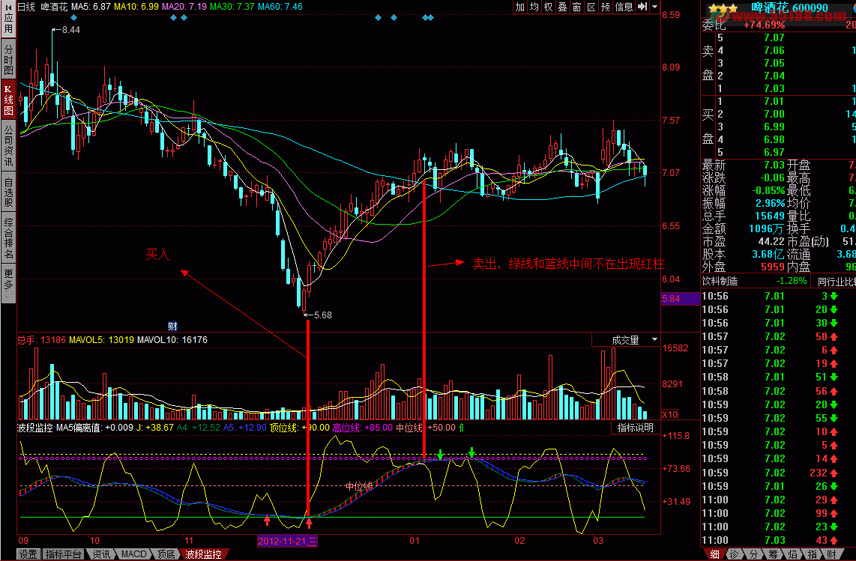Click the MA60: 7.46 legend
Viewport: 856px width, 561px height.
coord(280,7)
